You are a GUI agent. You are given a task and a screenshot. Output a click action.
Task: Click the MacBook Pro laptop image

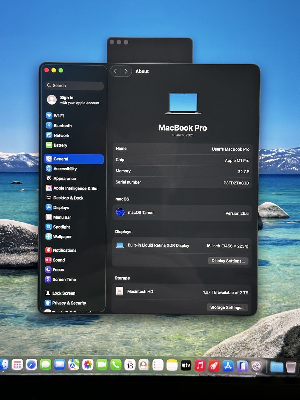183,104
